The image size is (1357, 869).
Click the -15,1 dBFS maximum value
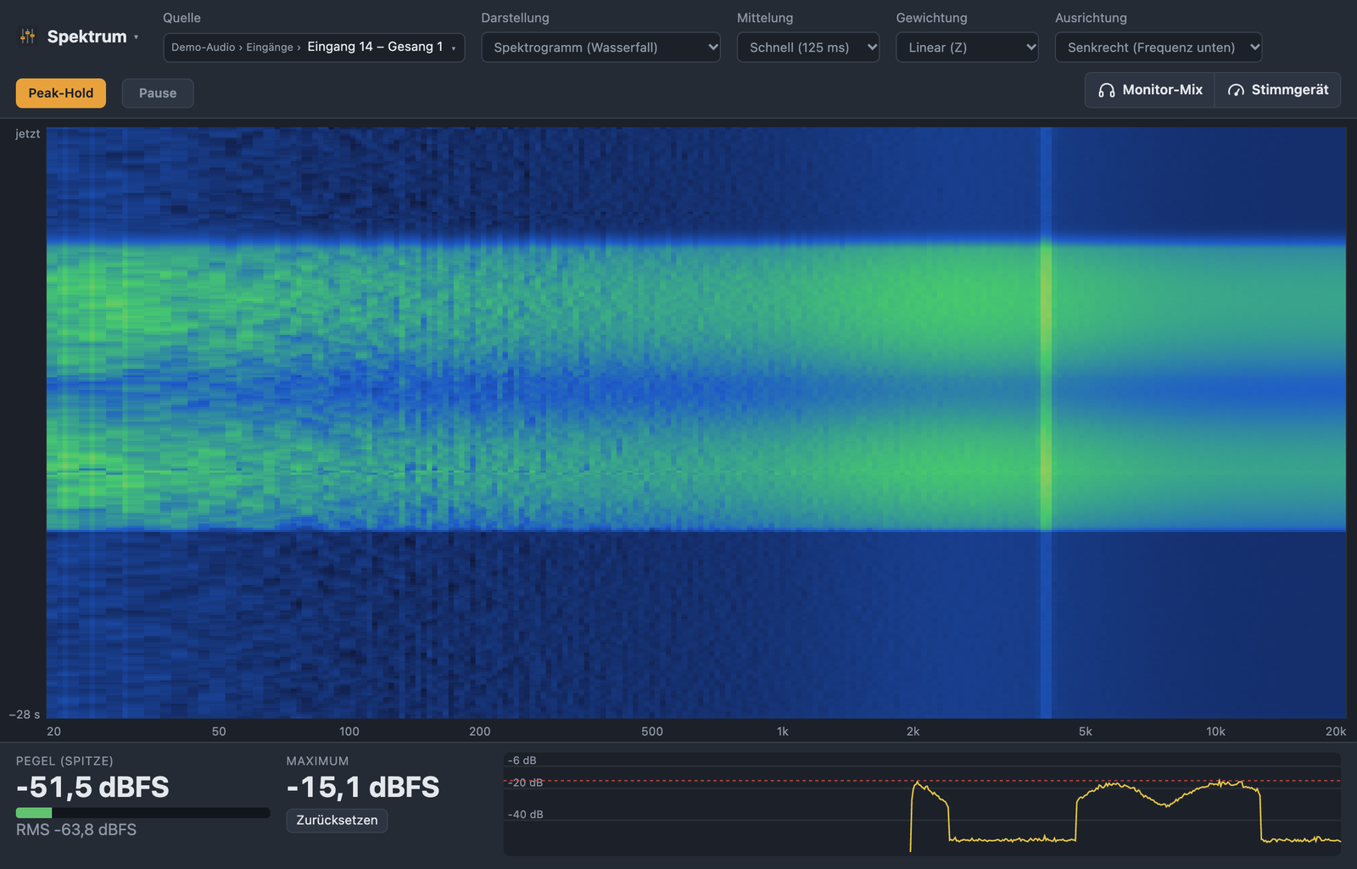point(363,788)
